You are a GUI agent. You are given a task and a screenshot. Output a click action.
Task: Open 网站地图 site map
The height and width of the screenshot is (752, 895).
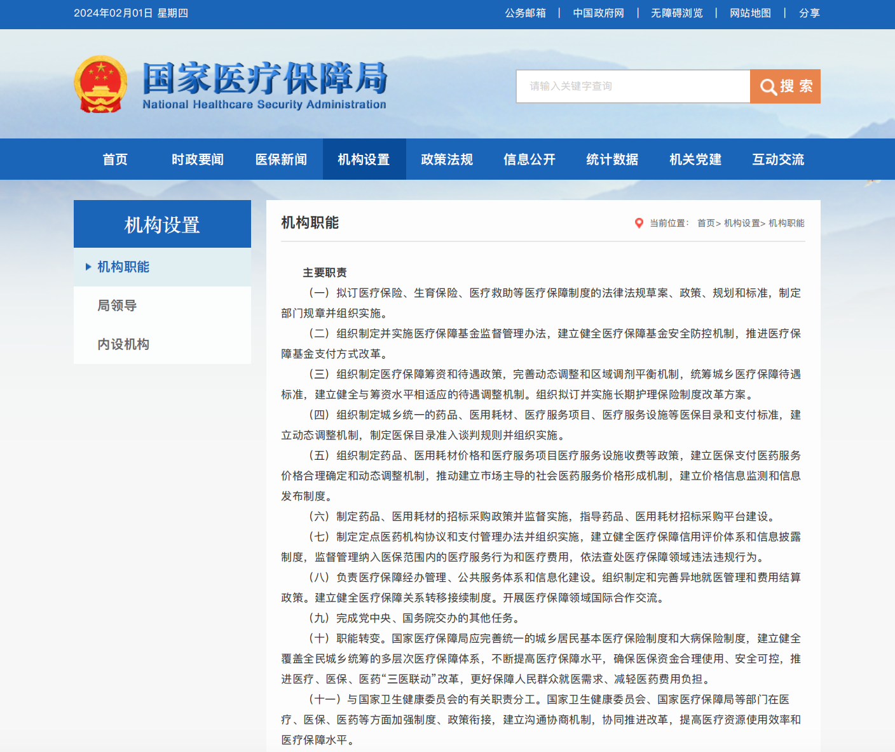point(750,13)
